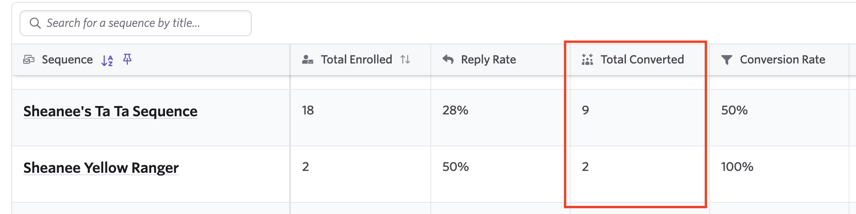Pin the Sequence column
This screenshot has width=856, height=214.
[127, 59]
